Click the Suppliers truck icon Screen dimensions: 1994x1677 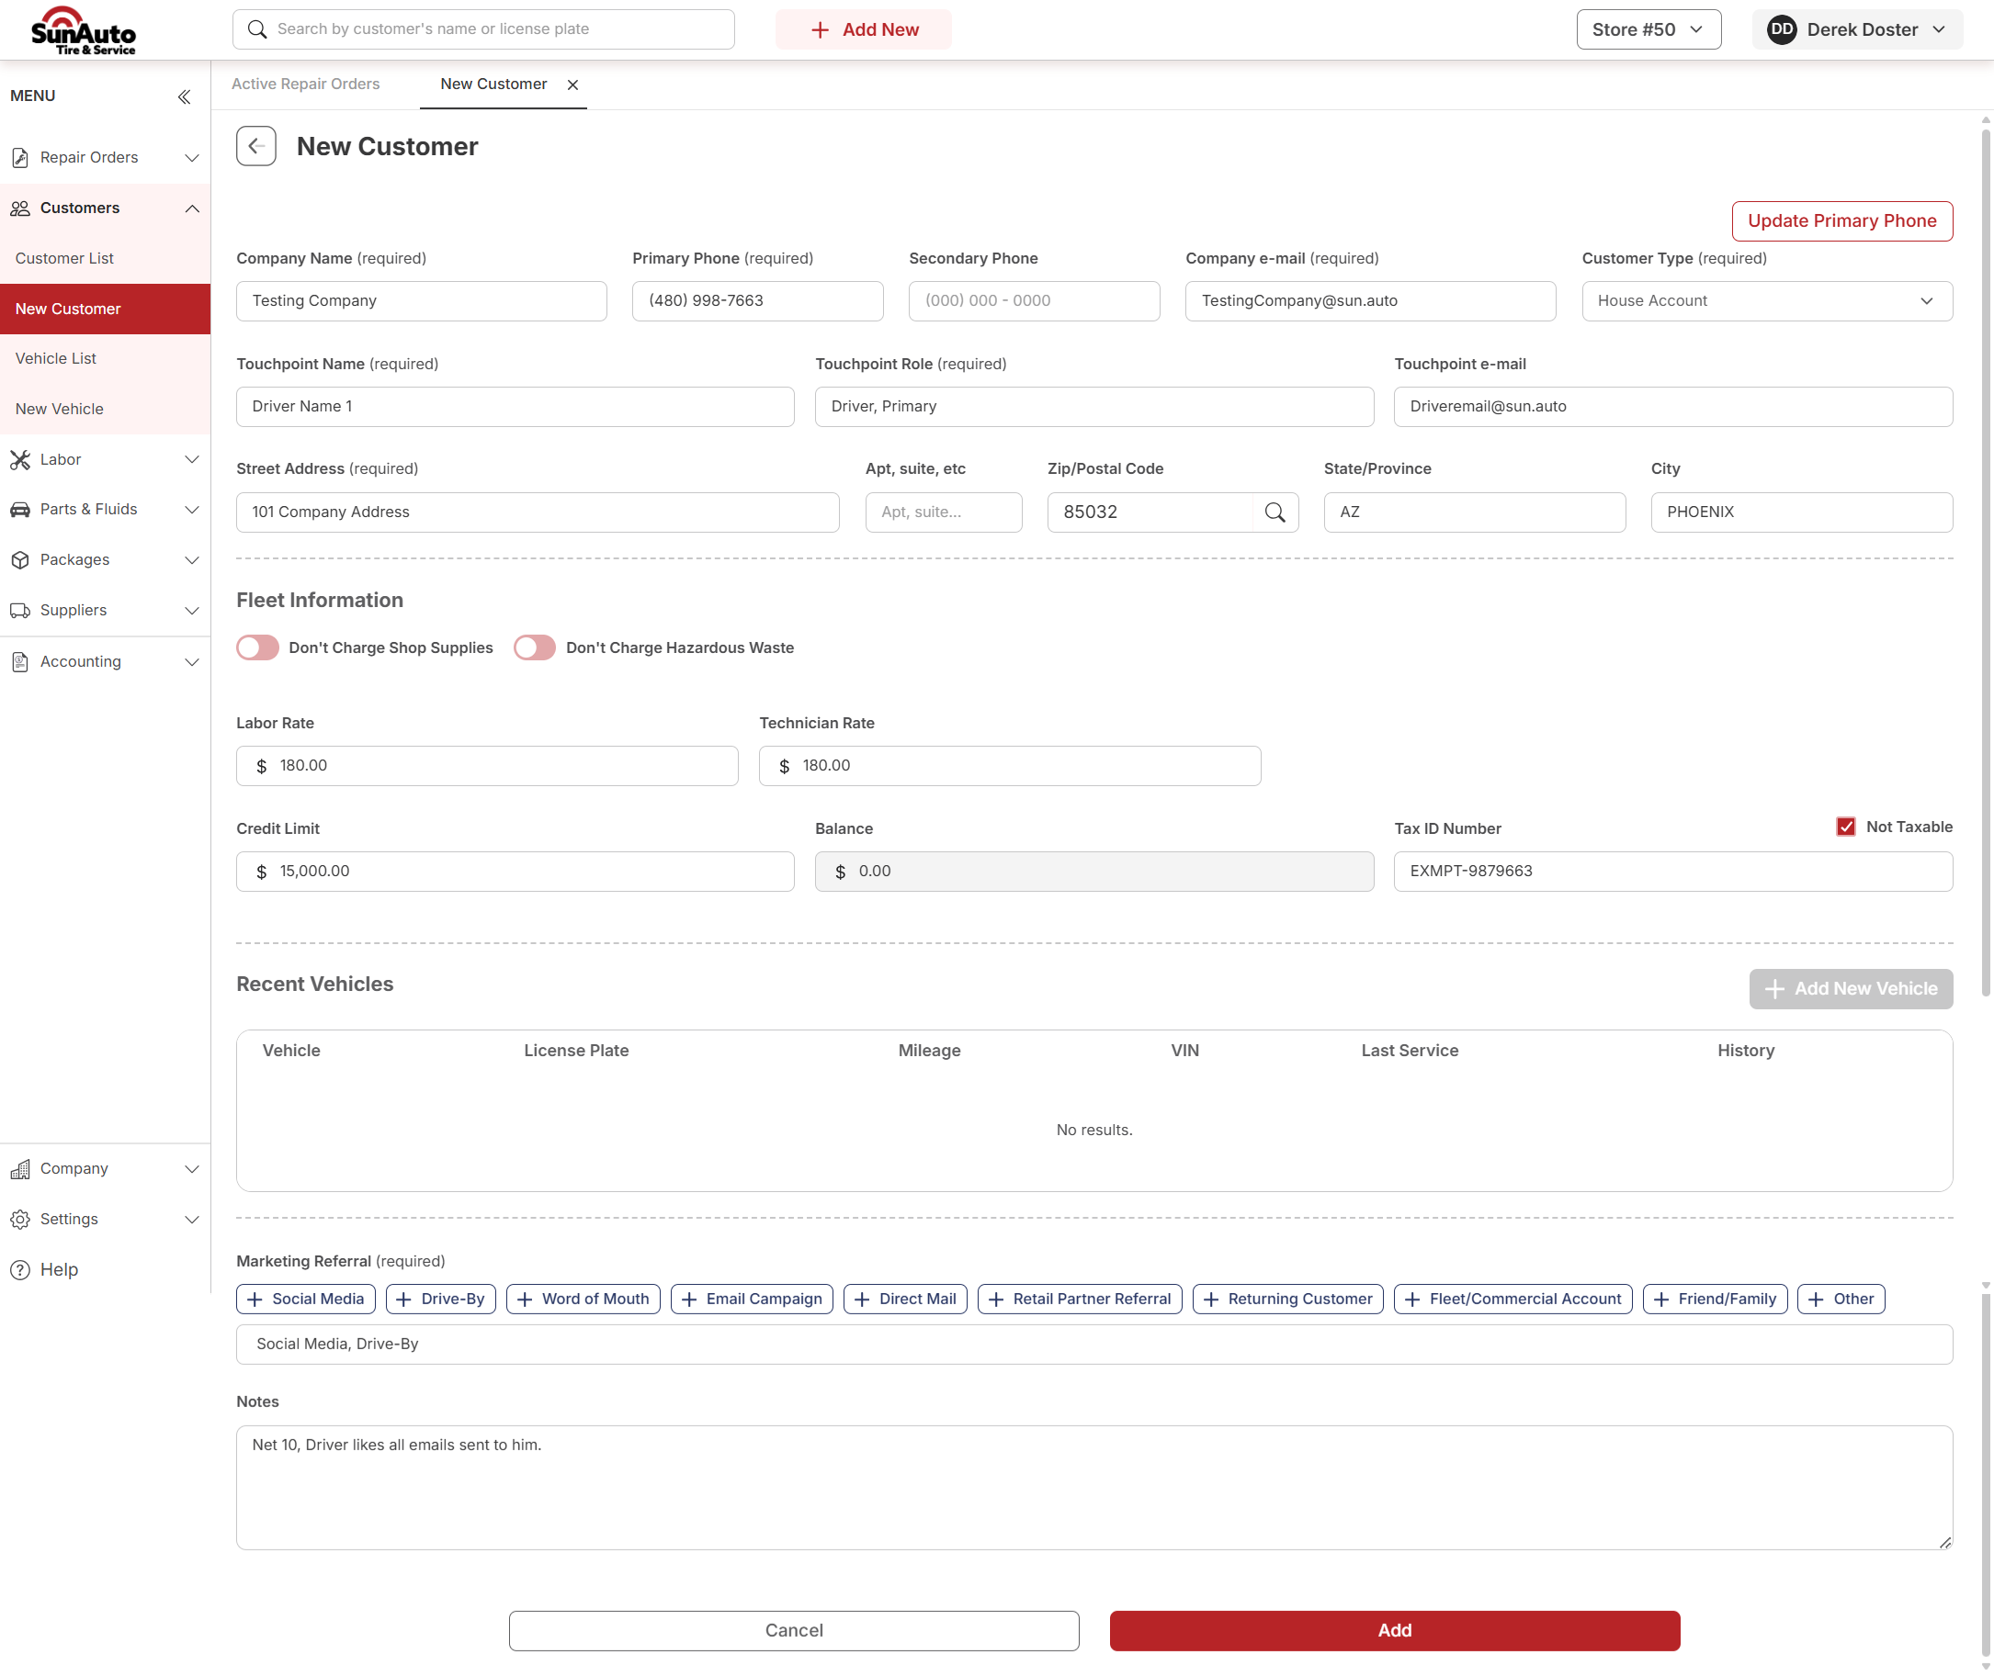point(20,611)
